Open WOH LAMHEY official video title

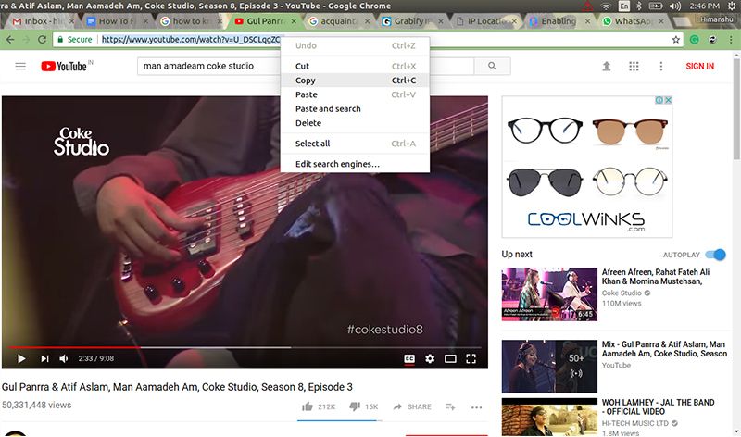(658, 406)
